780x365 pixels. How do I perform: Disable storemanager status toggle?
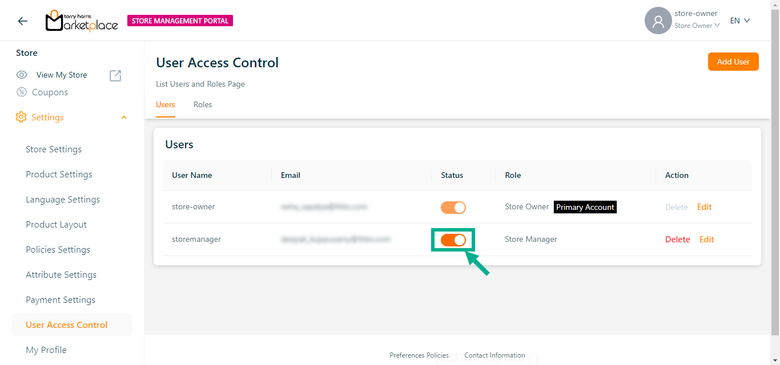pos(453,240)
